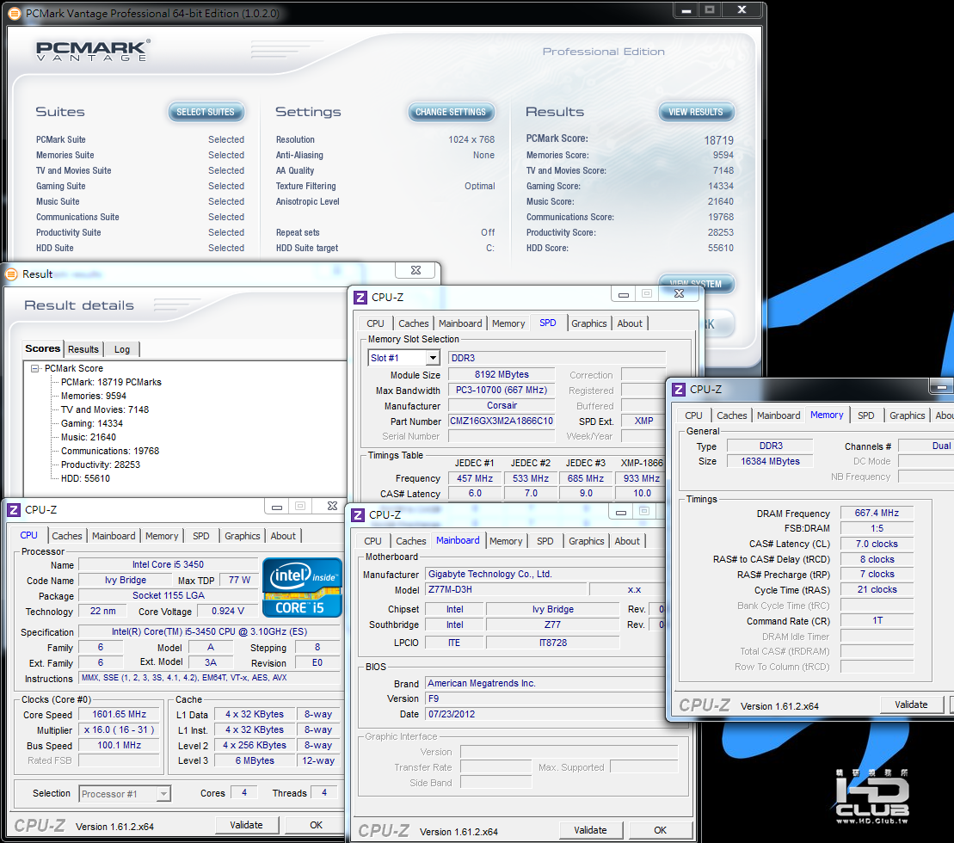Open the CPU tab in CPU-Z Mainboard window
Viewport: 954px width, 843px height.
tap(373, 541)
